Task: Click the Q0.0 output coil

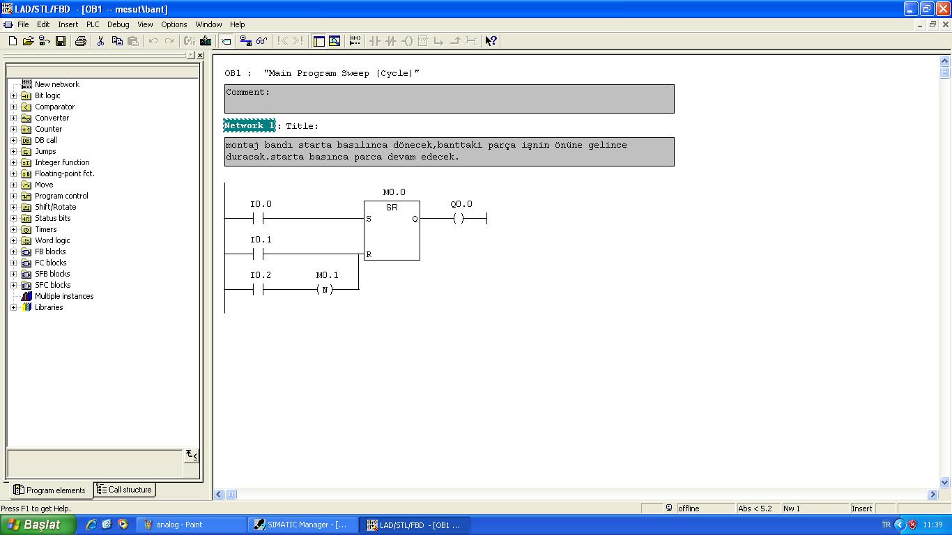Action: (x=458, y=219)
